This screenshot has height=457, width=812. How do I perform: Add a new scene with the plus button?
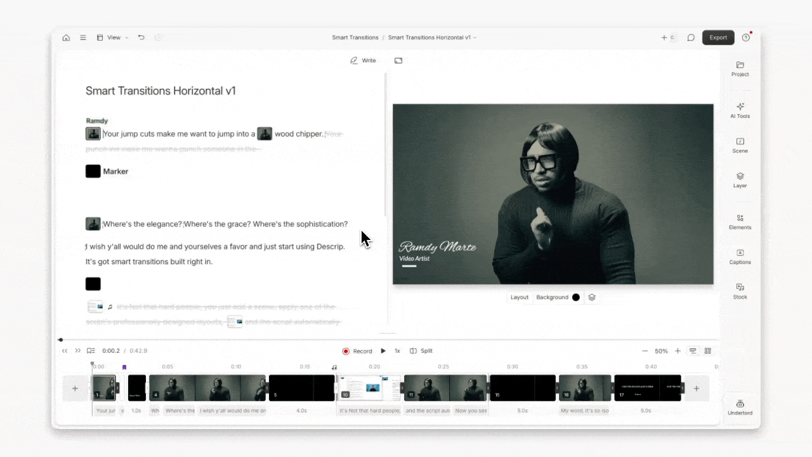point(75,388)
